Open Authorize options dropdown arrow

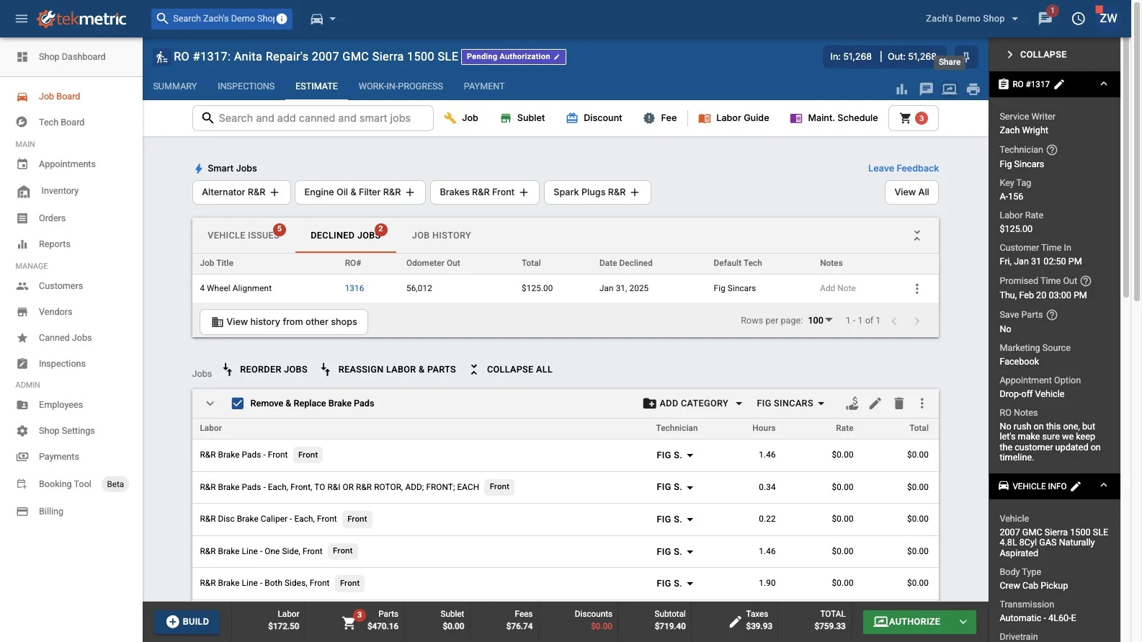coord(963,622)
